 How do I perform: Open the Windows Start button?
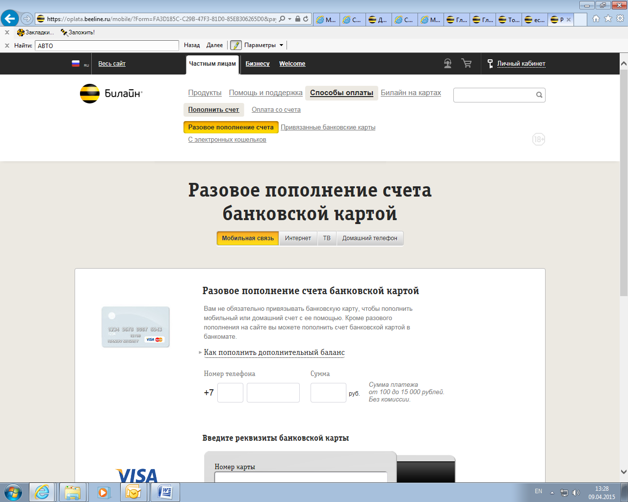tap(13, 492)
